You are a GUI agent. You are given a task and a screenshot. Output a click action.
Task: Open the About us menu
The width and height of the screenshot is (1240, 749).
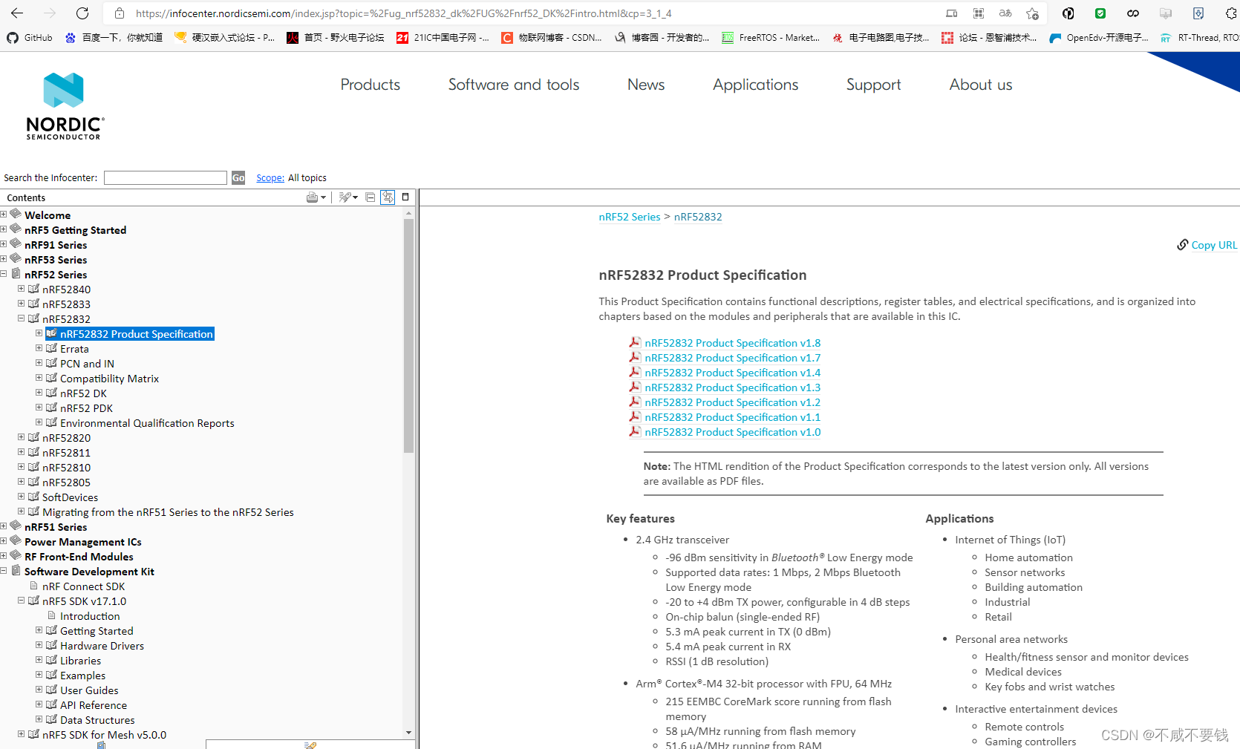(x=980, y=85)
